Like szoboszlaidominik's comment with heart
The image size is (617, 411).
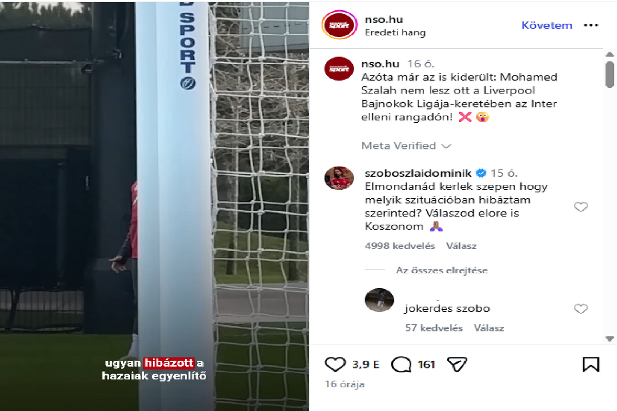point(580,207)
